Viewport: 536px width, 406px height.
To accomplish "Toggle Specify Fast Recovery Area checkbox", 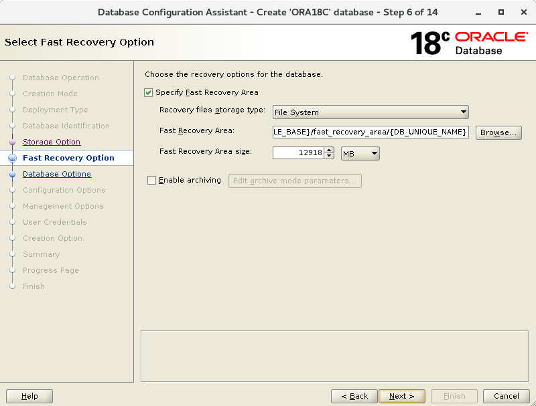I will [x=148, y=93].
